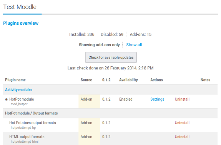Uninstall Hot Potatoes output formats
The image size is (221, 145).
point(182,123)
